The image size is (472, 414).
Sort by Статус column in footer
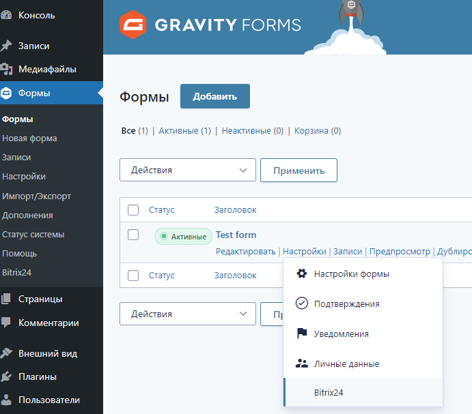162,275
